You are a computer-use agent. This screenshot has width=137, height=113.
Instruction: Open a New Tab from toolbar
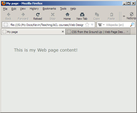point(82,15)
